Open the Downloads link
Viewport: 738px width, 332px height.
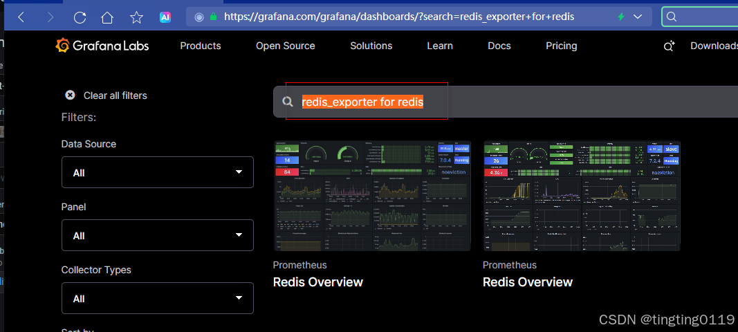[x=714, y=46]
